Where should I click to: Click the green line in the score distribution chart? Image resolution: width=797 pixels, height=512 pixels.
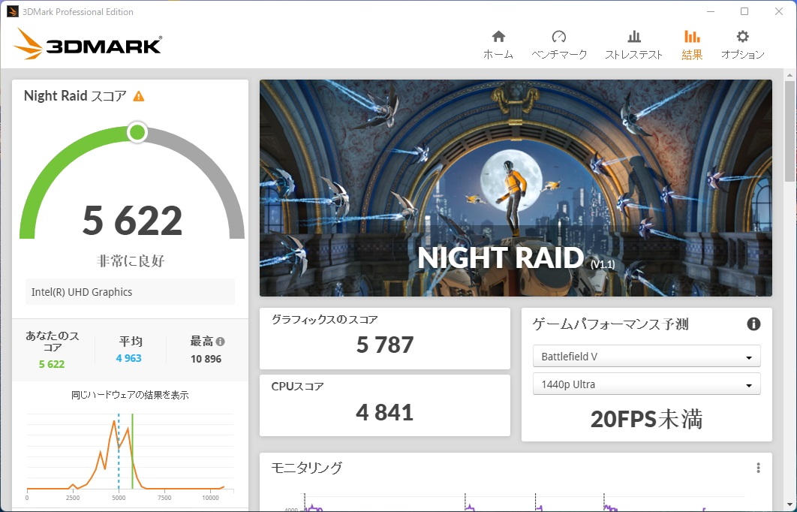click(x=133, y=451)
